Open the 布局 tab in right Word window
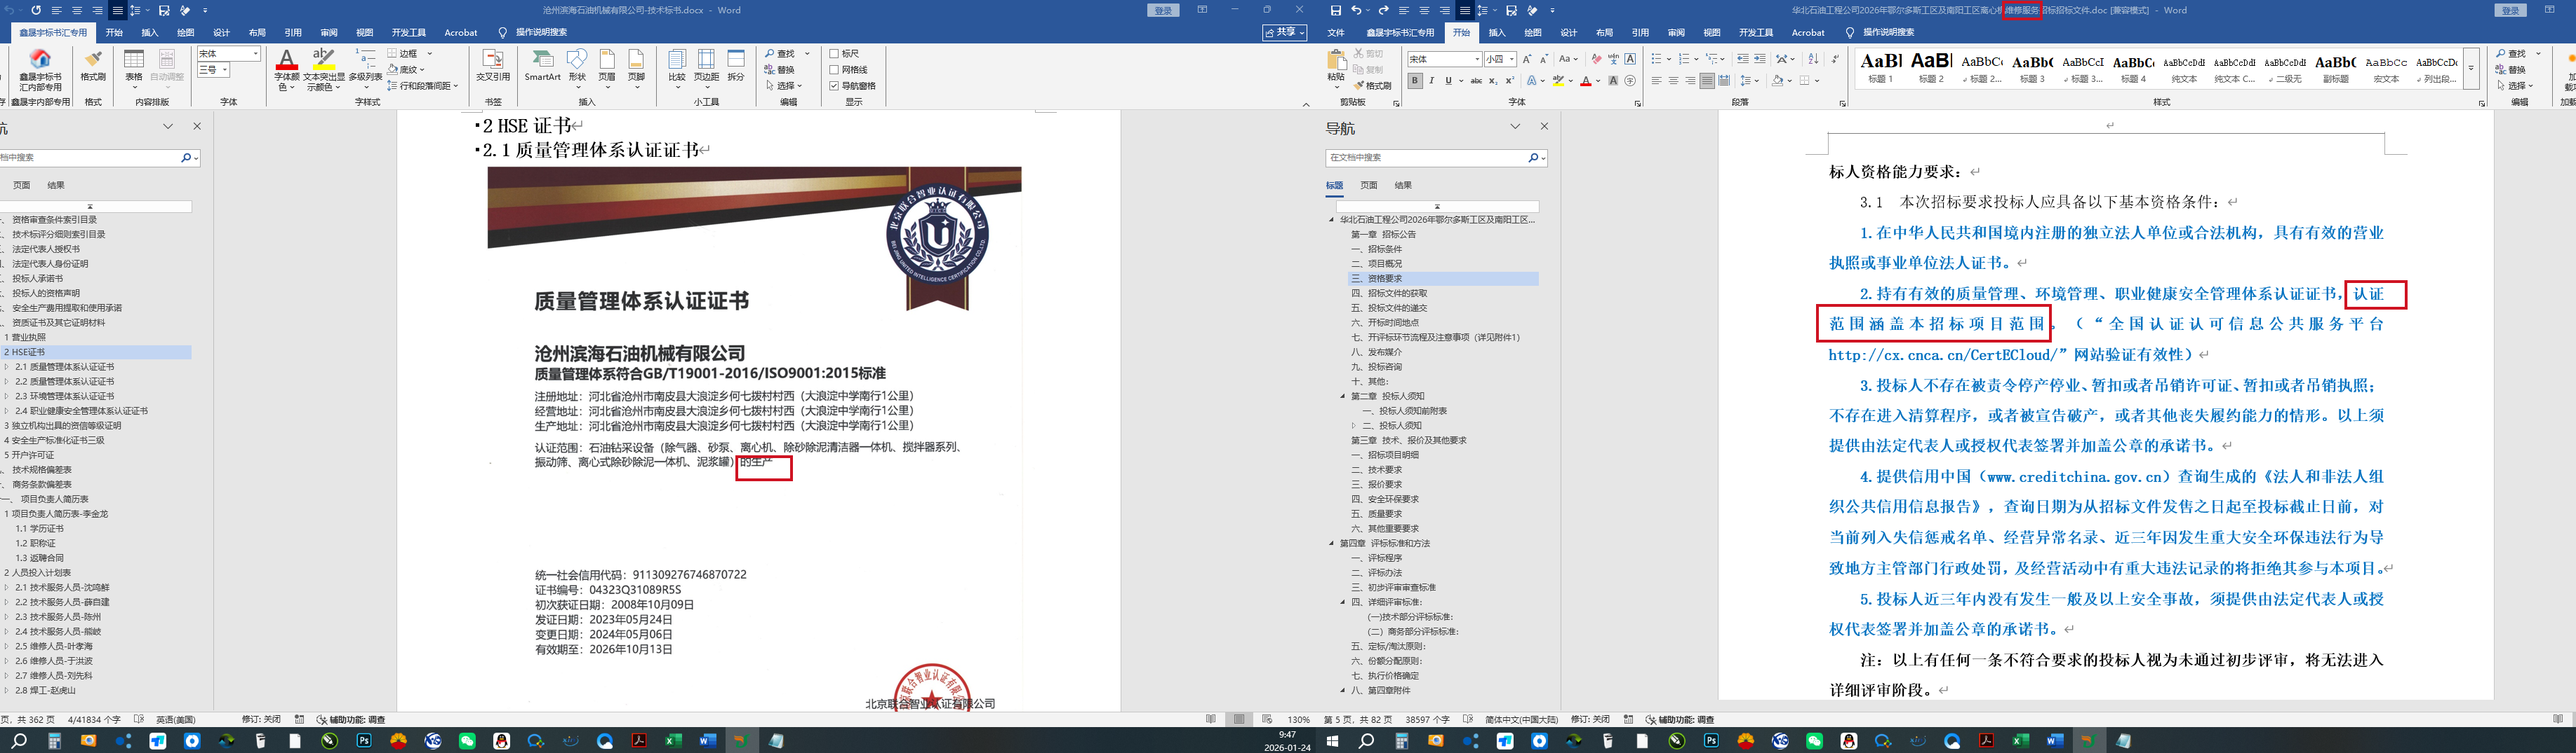Viewport: 2576px width, 753px height. pos(1604,32)
